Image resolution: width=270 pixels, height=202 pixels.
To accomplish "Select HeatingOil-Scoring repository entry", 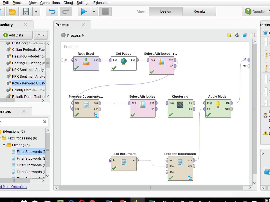I will 26,63.
